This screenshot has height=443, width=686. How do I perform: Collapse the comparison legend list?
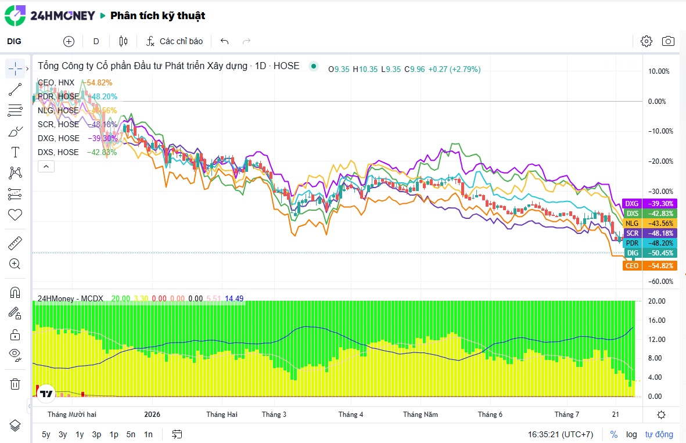pos(46,167)
